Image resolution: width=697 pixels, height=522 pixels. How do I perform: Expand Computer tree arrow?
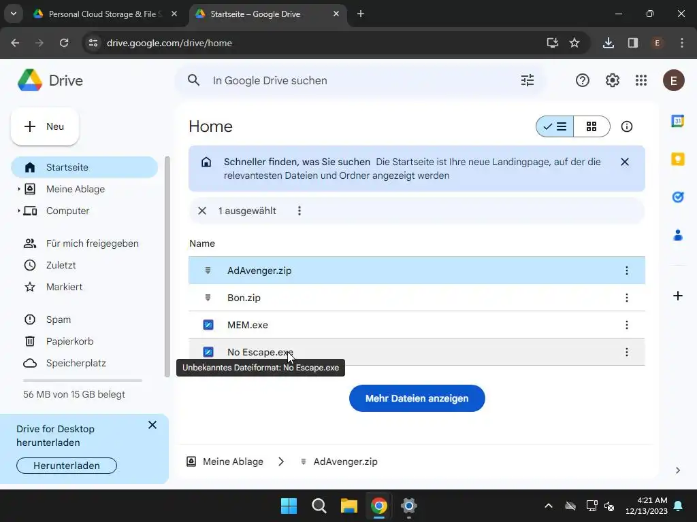(18, 211)
